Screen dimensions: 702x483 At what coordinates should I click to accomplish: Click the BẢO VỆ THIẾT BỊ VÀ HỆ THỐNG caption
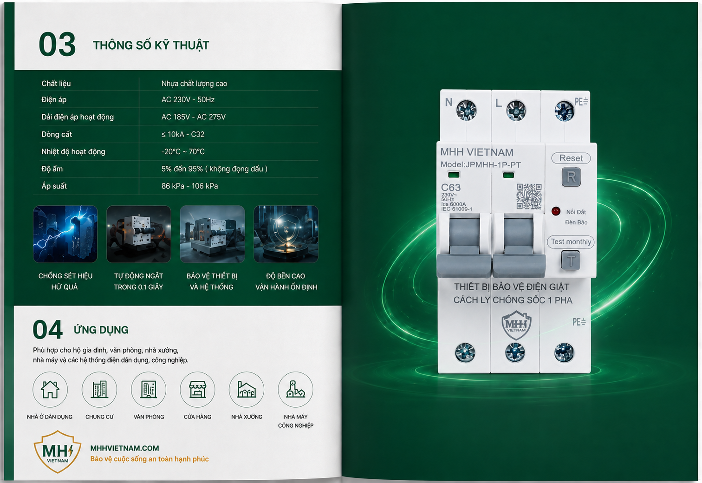point(212,281)
